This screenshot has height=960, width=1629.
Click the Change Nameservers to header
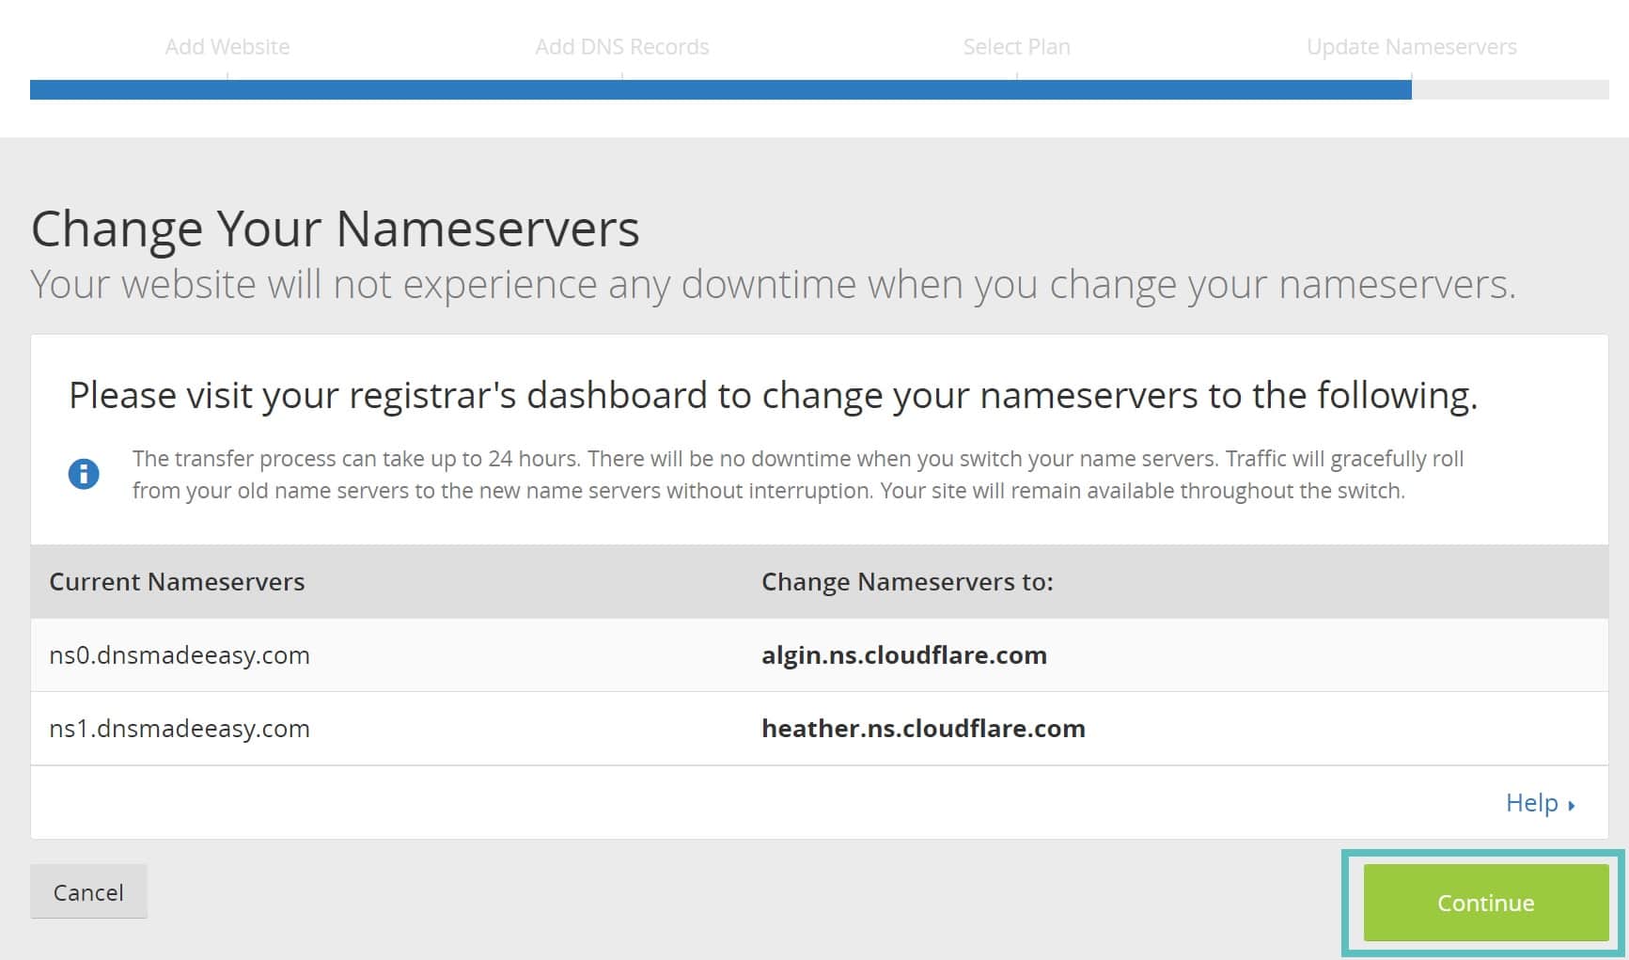click(x=907, y=581)
